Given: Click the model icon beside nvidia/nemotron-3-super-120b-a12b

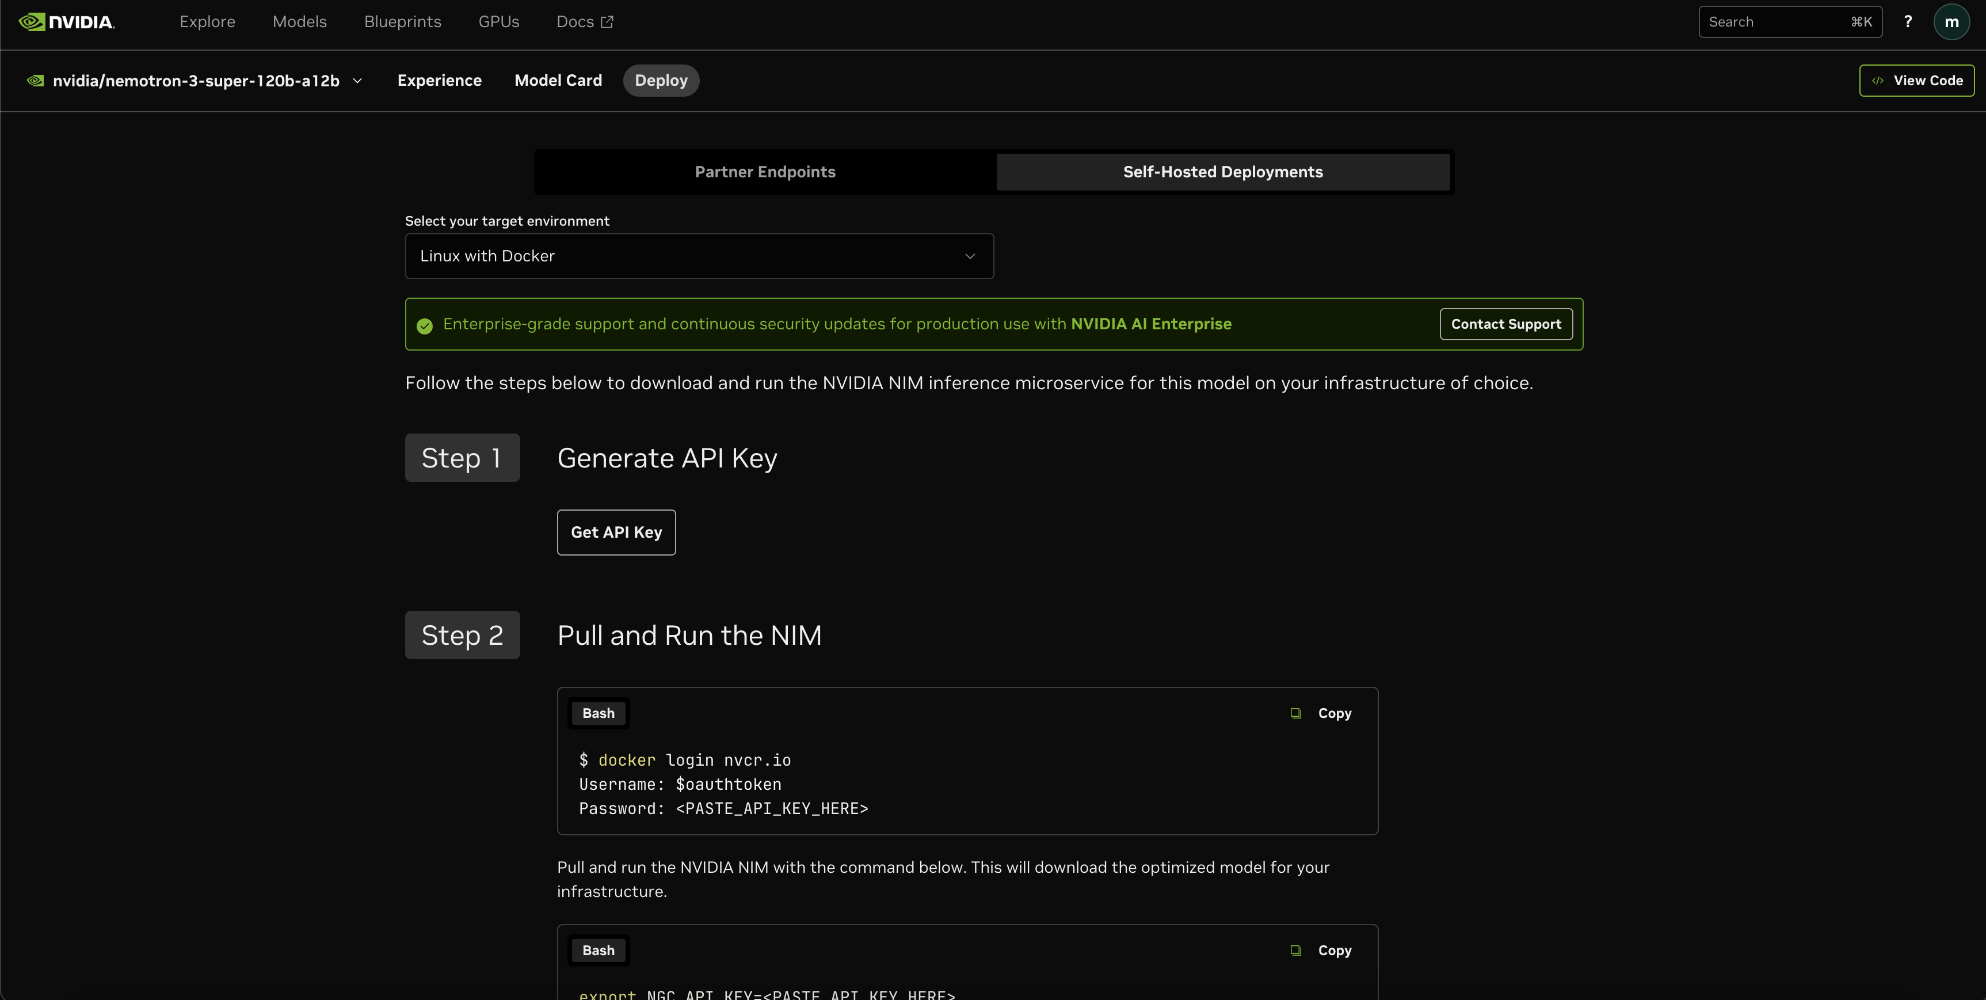Looking at the screenshot, I should tap(36, 80).
